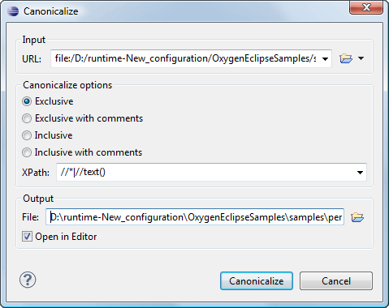Expand the XPath dropdown list
The width and height of the screenshot is (389, 308).
360,173
